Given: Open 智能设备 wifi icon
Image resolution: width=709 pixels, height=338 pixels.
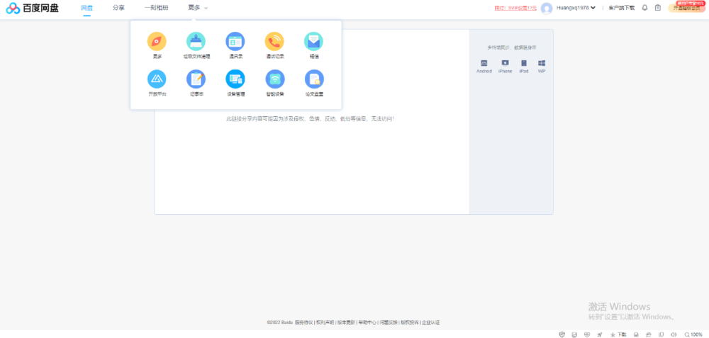Looking at the screenshot, I should 275,79.
